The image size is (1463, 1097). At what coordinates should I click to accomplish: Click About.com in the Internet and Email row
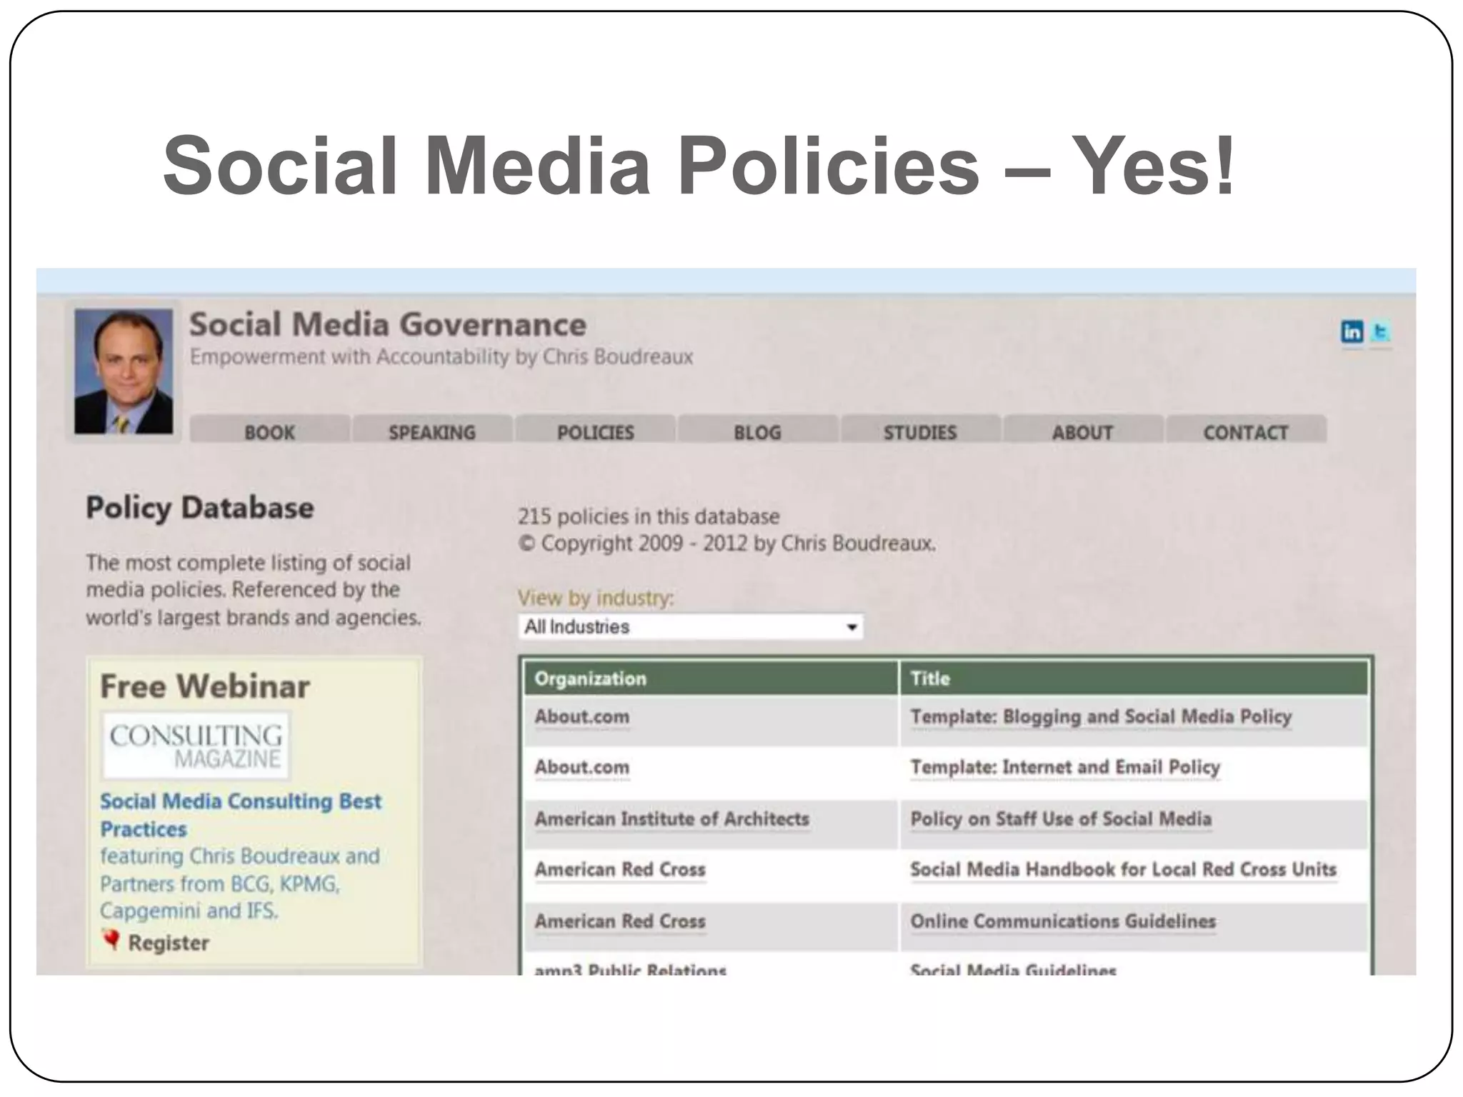pyautogui.click(x=582, y=768)
